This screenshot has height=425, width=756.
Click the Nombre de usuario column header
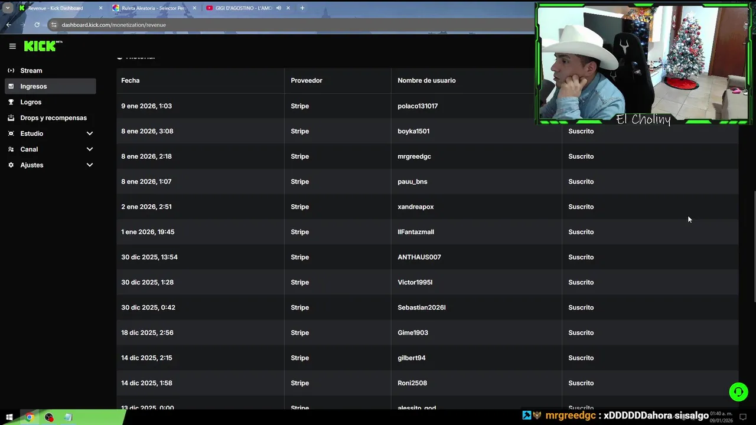426,80
